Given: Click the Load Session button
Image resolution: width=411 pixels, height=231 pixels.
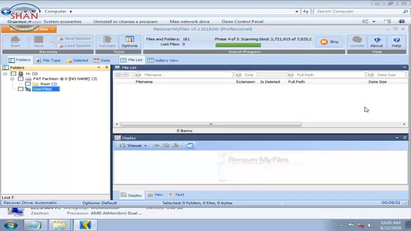Looking at the screenshot, I should [x=74, y=46].
